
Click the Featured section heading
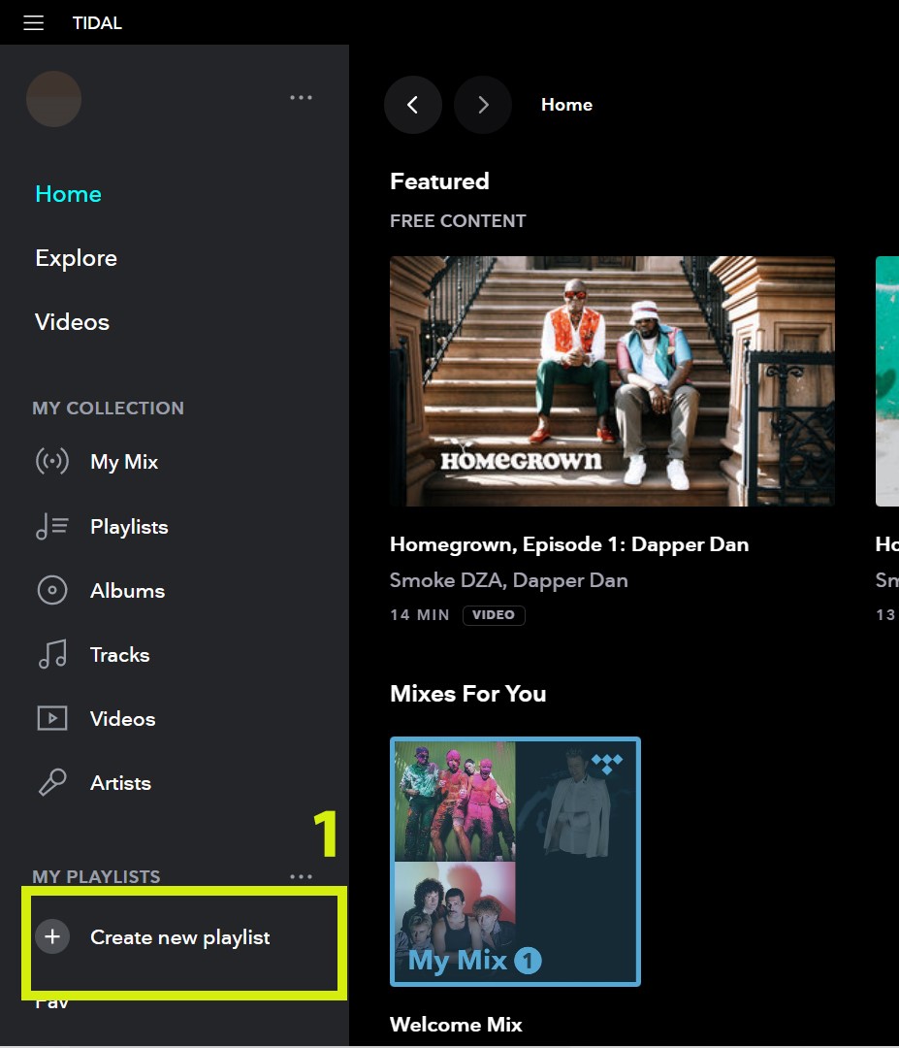[x=439, y=181]
